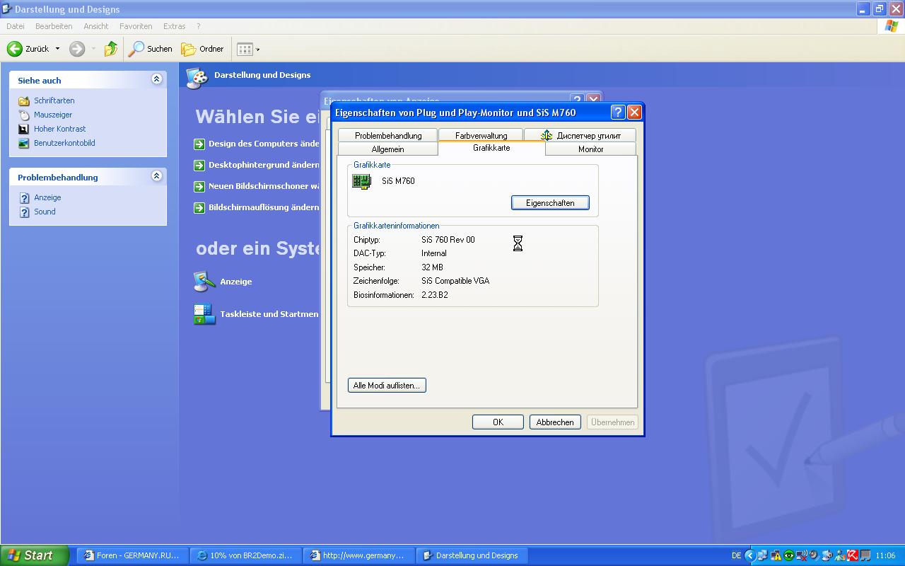Click the arrow icon beside Neuen Bildschirmschoner
905x566 pixels.
pyautogui.click(x=199, y=186)
